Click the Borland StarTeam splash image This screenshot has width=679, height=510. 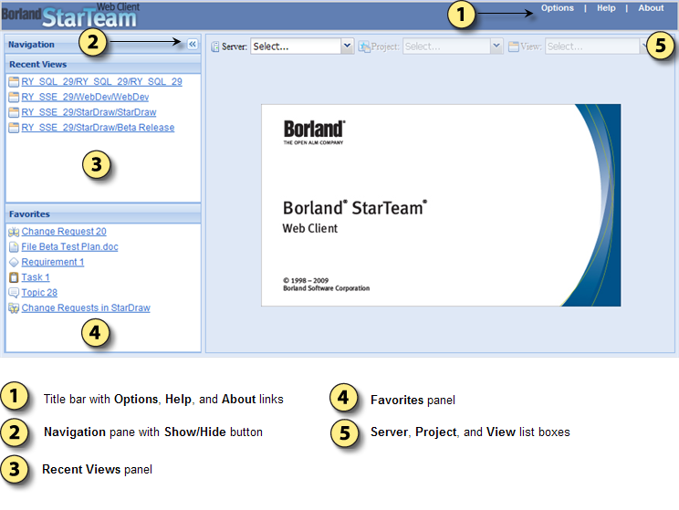(x=441, y=205)
